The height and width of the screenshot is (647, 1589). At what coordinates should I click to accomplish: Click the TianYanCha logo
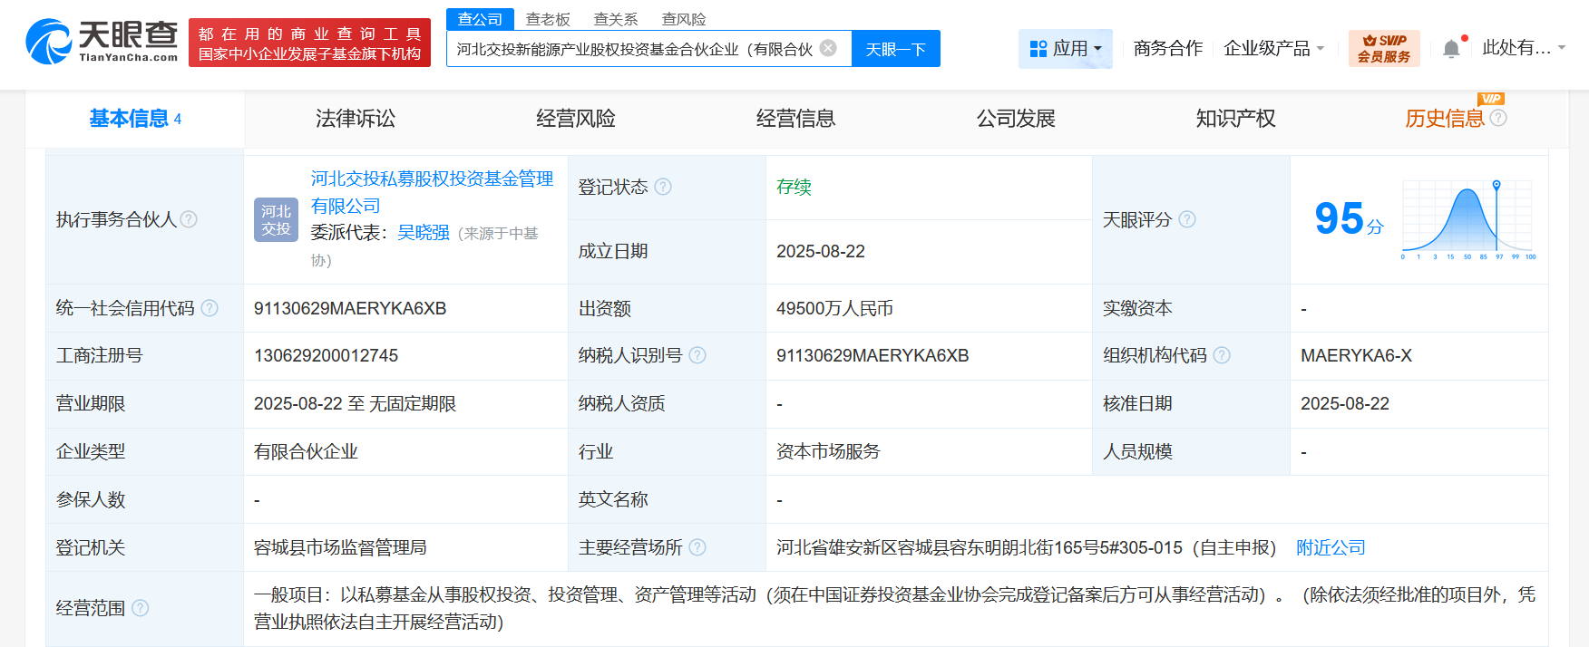coord(102,42)
